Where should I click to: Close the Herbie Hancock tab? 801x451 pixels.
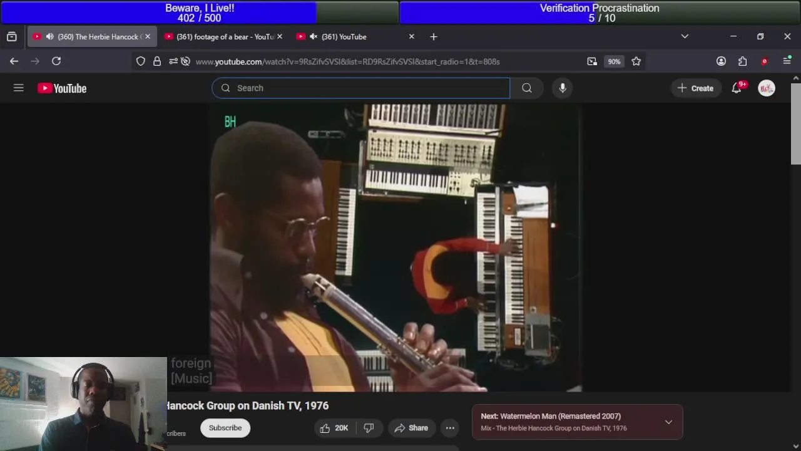point(148,36)
